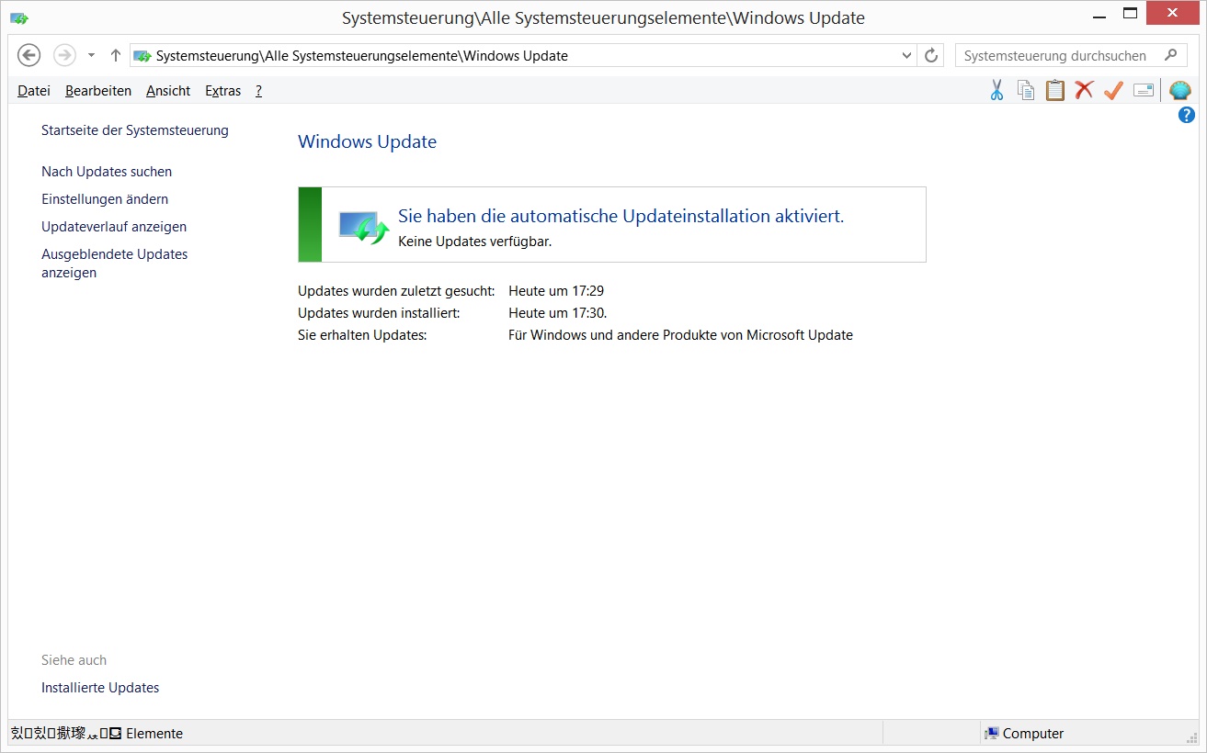The height and width of the screenshot is (753, 1207).
Task: Click the title bar Windows Update icon
Action: [18, 17]
